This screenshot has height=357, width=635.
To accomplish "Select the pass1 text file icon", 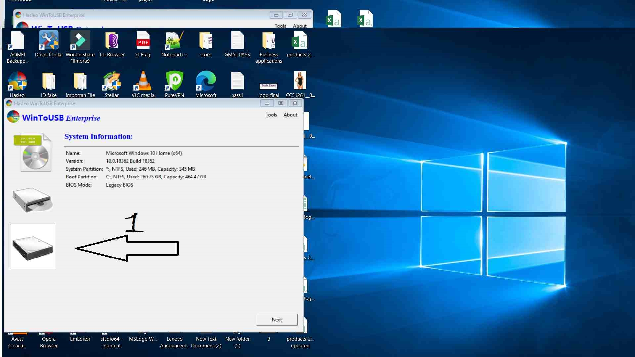I will (x=237, y=85).
